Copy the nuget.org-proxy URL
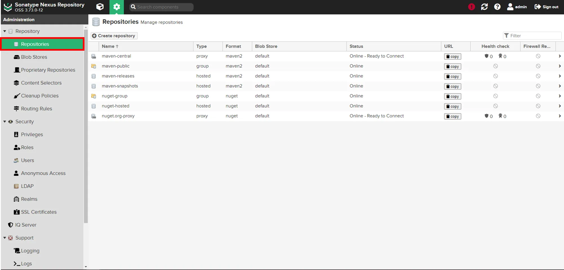The width and height of the screenshot is (564, 270). point(452,116)
